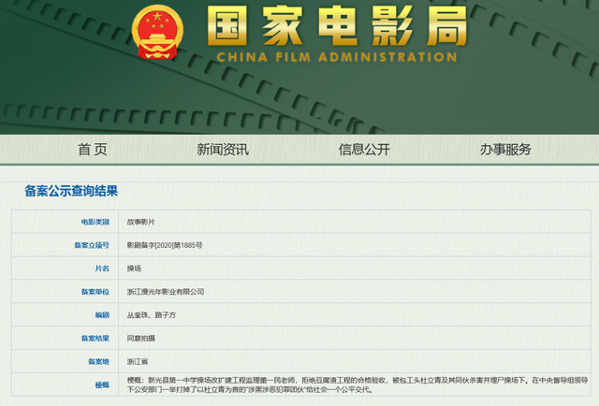Select 办事服务 in the navigation bar
Screen dimensions: 599x406
pos(505,149)
